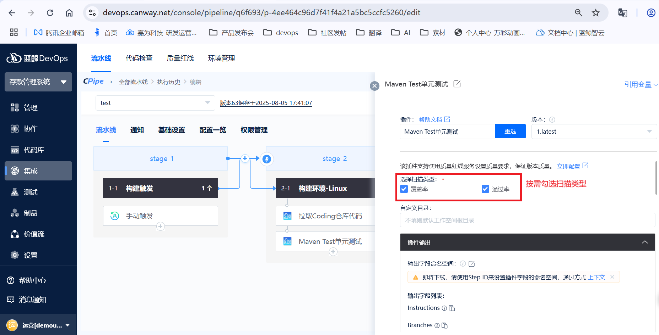Switch to the 质量红线 tab
The width and height of the screenshot is (659, 335).
180,58
